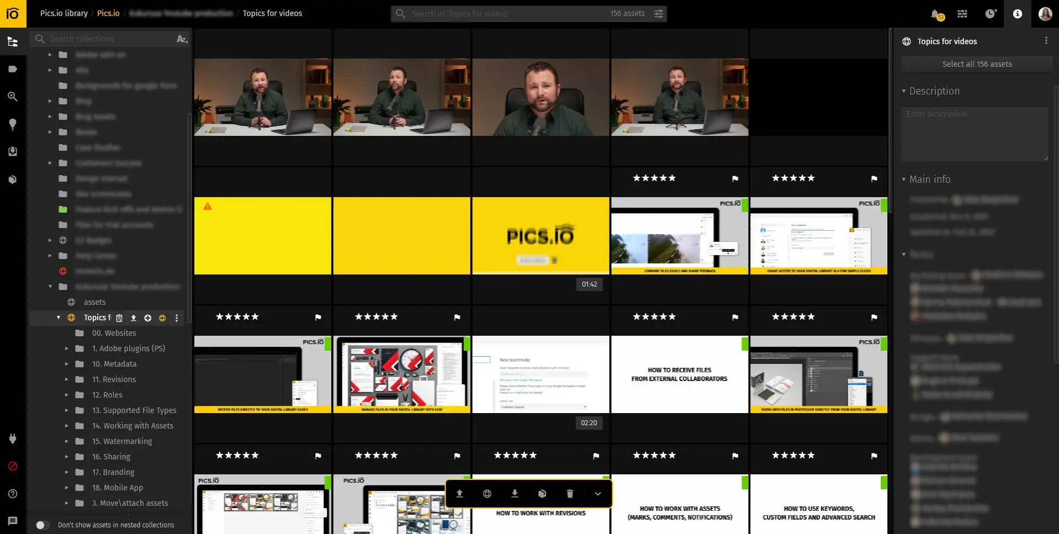
Task: Select the assets website collection
Action: [94, 302]
